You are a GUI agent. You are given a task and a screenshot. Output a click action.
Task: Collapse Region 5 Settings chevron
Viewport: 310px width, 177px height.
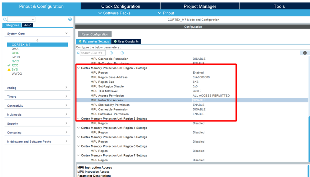point(79,137)
